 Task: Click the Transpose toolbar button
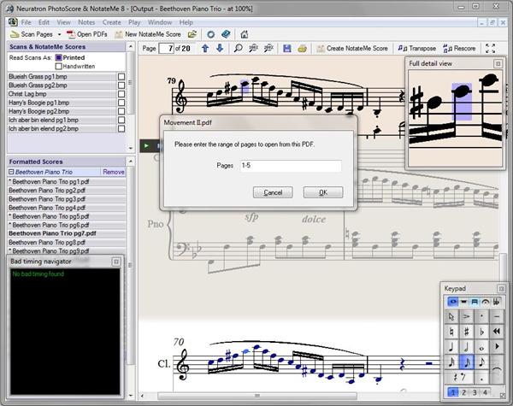click(416, 48)
